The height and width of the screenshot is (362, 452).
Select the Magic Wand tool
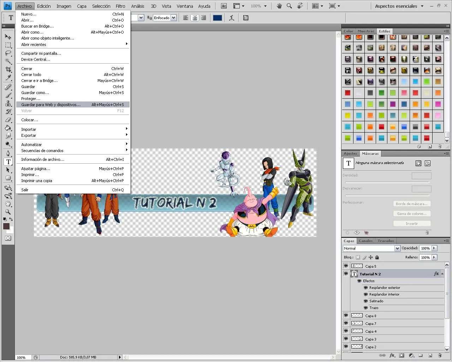pyautogui.click(x=8, y=61)
